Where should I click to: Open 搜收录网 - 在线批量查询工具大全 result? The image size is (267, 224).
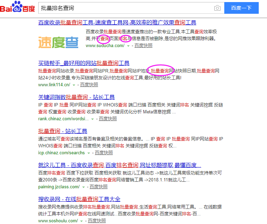coord(79,199)
